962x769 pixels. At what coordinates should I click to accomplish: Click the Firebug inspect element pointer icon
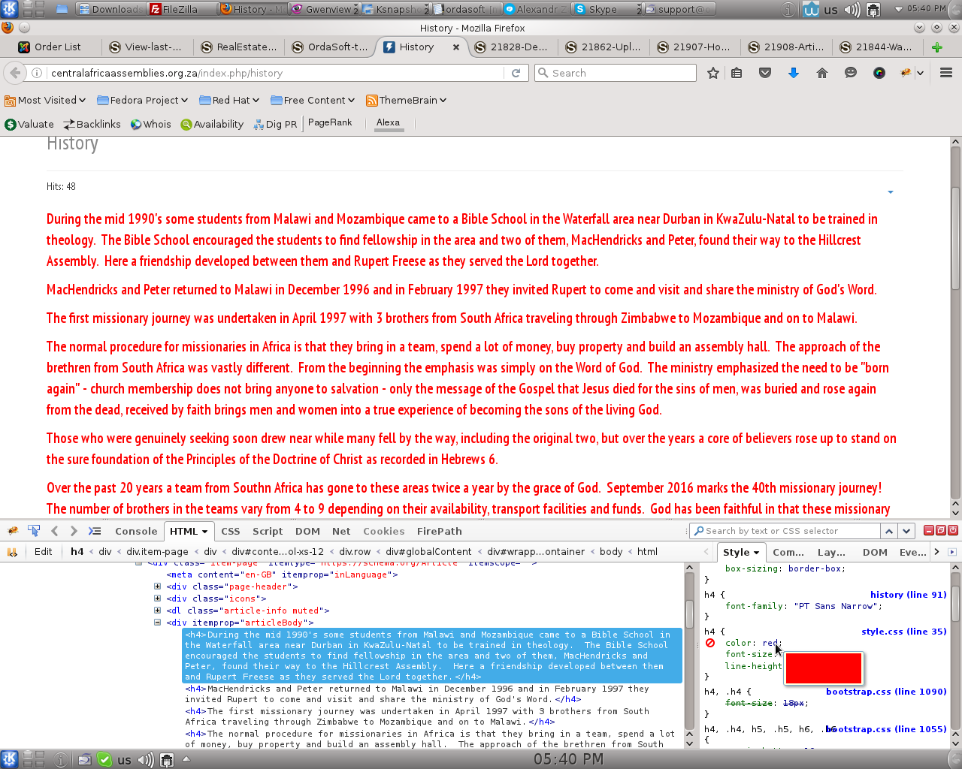click(34, 531)
